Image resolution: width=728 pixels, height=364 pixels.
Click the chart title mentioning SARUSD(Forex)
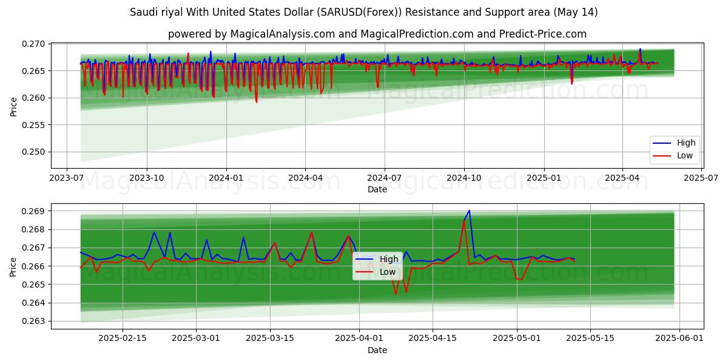pos(364,12)
